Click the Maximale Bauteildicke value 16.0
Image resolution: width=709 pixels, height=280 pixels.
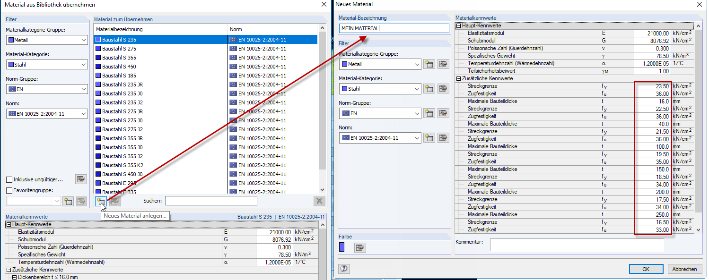pos(653,101)
